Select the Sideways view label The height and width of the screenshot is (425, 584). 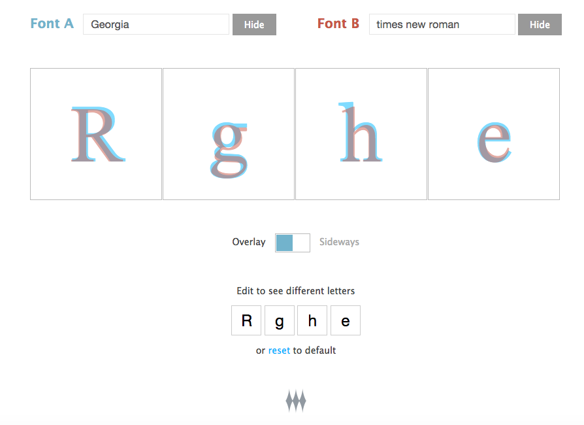[339, 242]
